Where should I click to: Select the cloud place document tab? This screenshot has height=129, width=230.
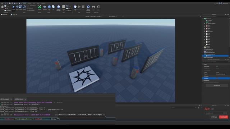[5, 15]
